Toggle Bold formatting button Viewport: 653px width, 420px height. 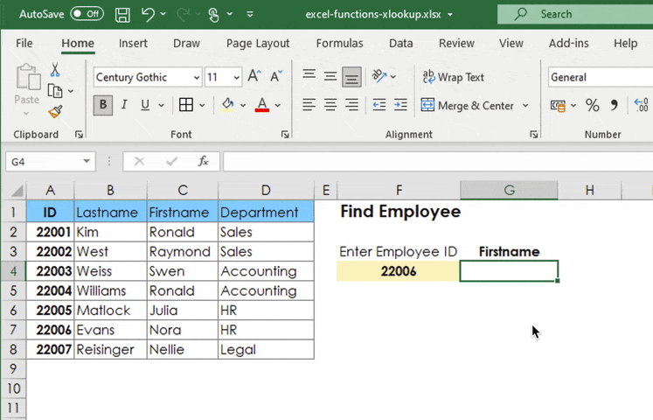point(103,105)
